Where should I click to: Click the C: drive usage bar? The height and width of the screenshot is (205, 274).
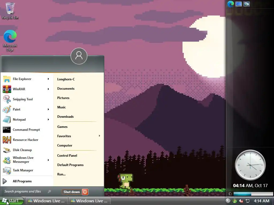(x=253, y=194)
